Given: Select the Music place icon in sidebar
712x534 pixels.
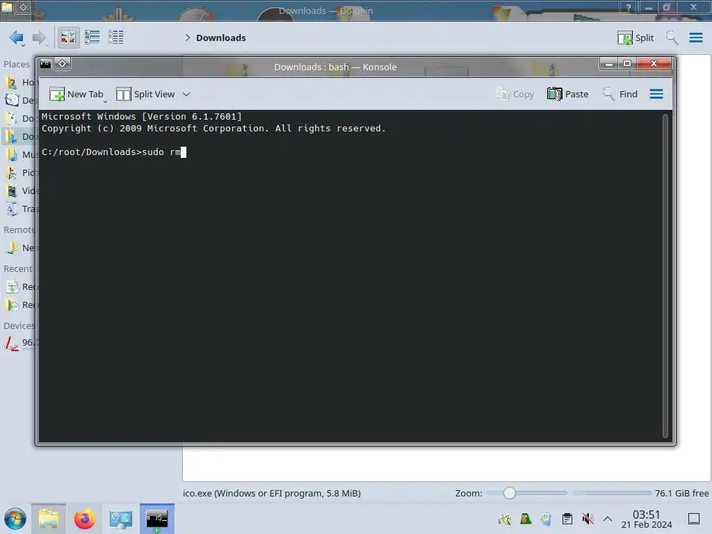Looking at the screenshot, I should tap(11, 154).
